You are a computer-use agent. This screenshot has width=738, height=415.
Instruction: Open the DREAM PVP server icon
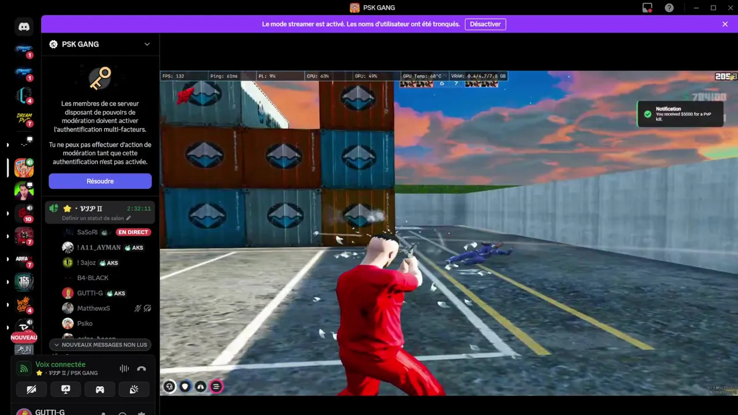[24, 119]
